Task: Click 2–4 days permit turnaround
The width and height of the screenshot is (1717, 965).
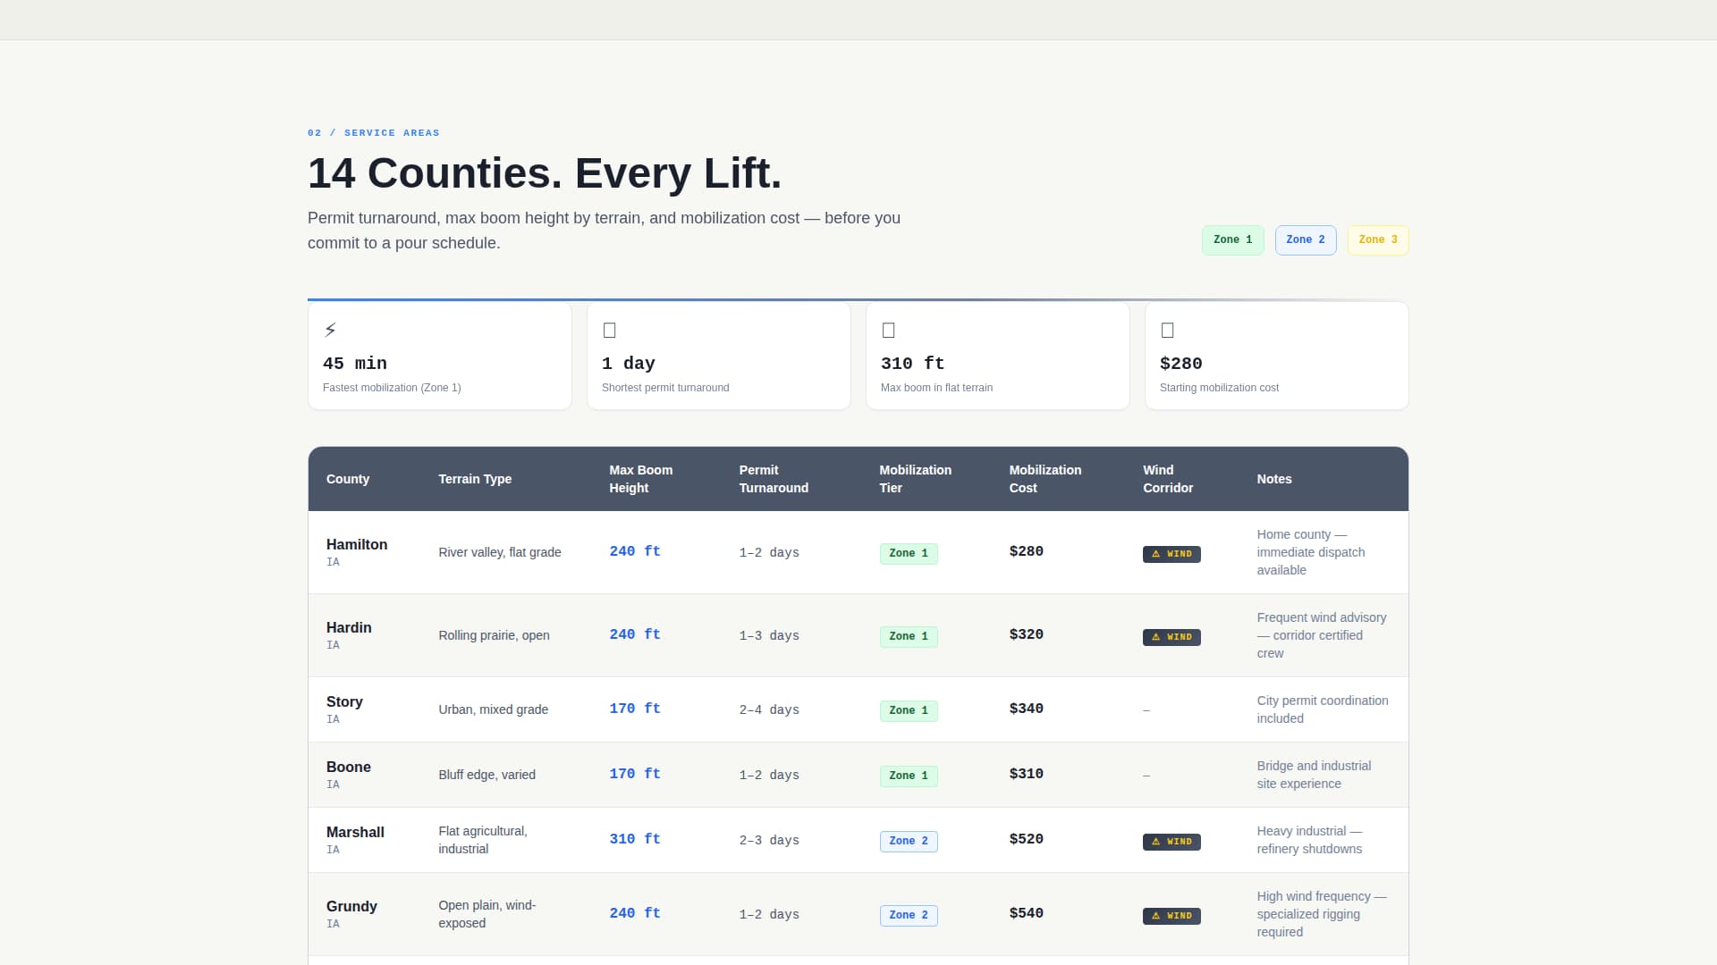Action: click(769, 710)
